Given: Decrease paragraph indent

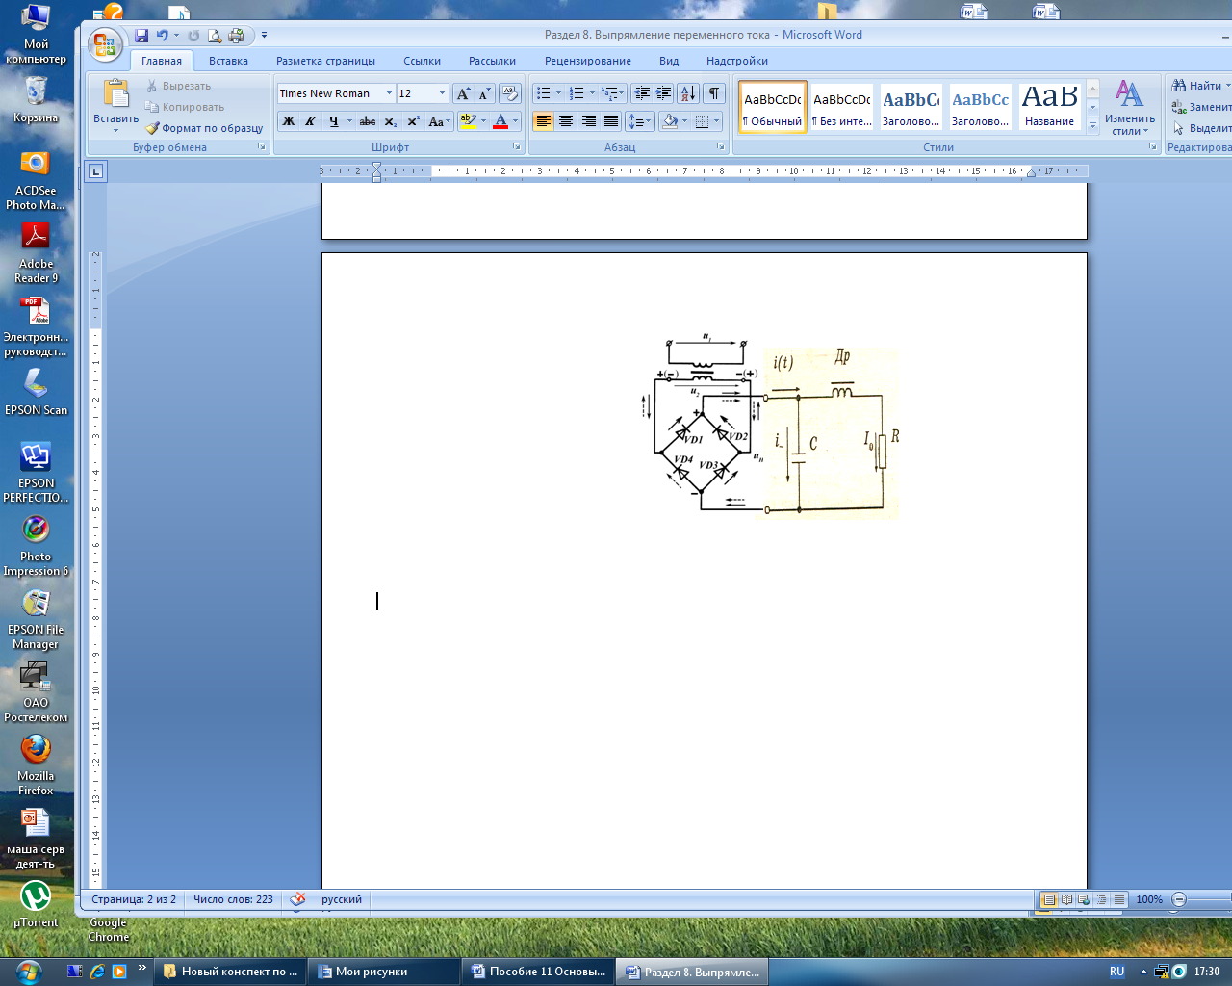Looking at the screenshot, I should (x=643, y=93).
